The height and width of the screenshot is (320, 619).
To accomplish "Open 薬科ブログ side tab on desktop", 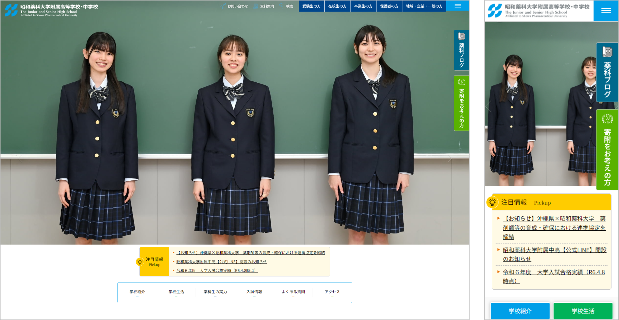I will pyautogui.click(x=461, y=50).
